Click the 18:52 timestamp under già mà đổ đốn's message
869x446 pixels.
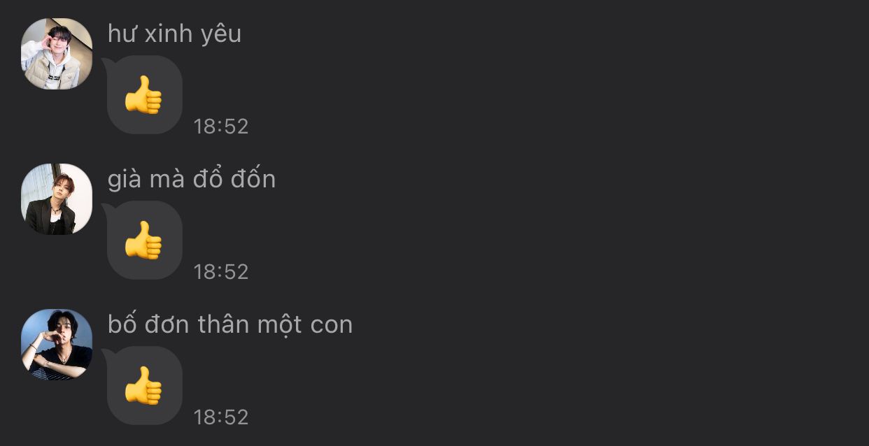(221, 272)
